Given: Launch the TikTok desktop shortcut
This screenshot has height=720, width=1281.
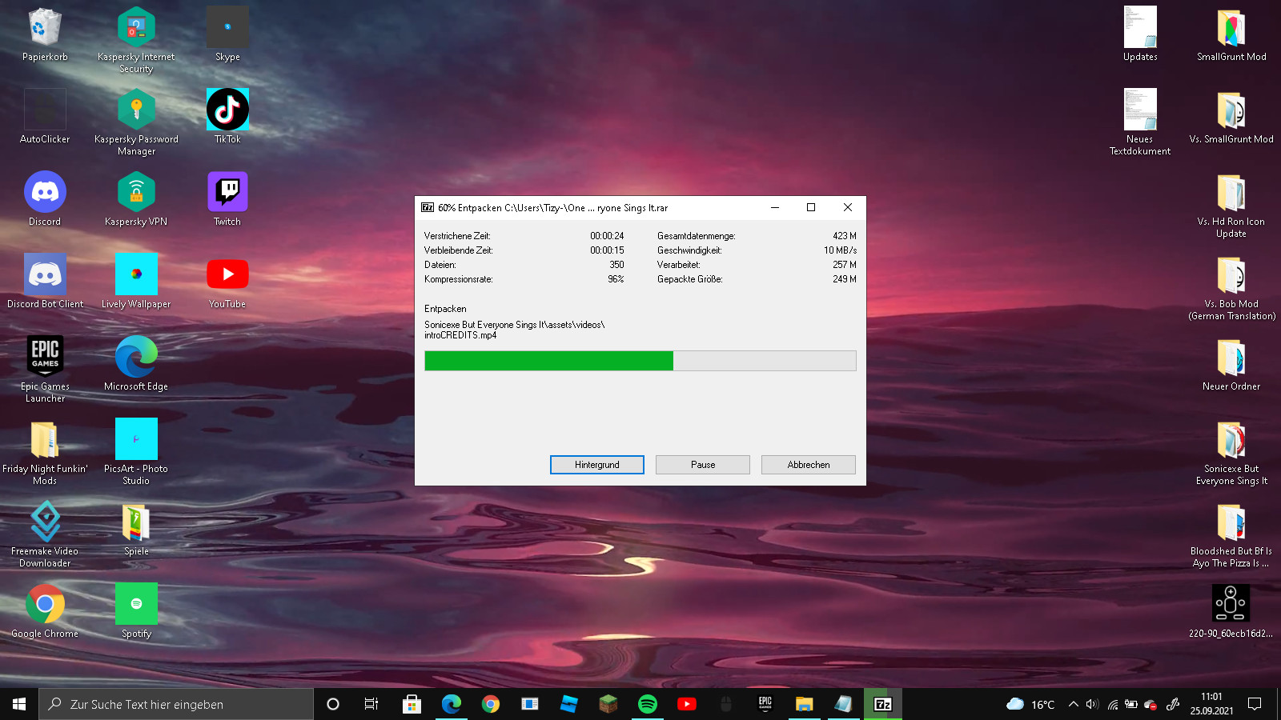Looking at the screenshot, I should click(227, 109).
